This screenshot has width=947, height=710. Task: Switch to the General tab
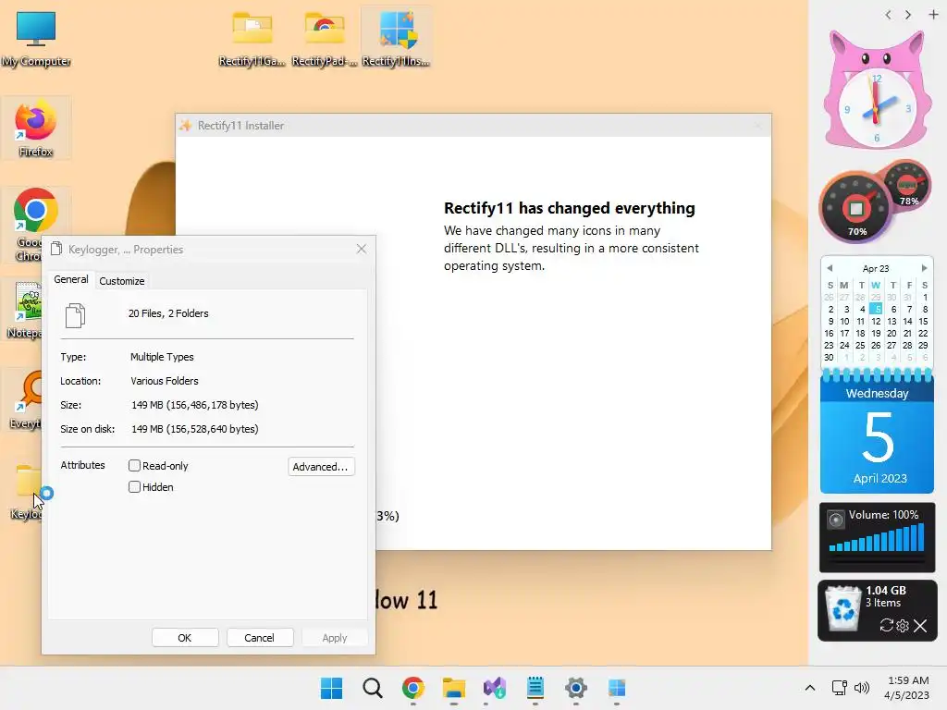click(x=70, y=279)
